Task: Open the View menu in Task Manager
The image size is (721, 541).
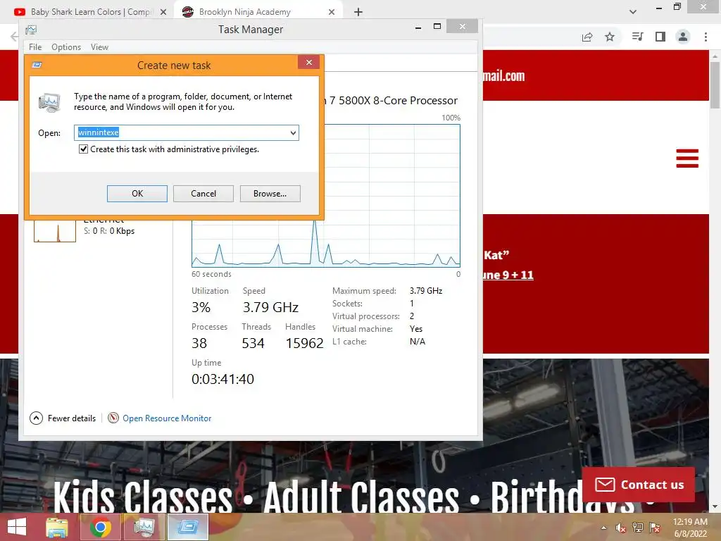Action: 99,47
